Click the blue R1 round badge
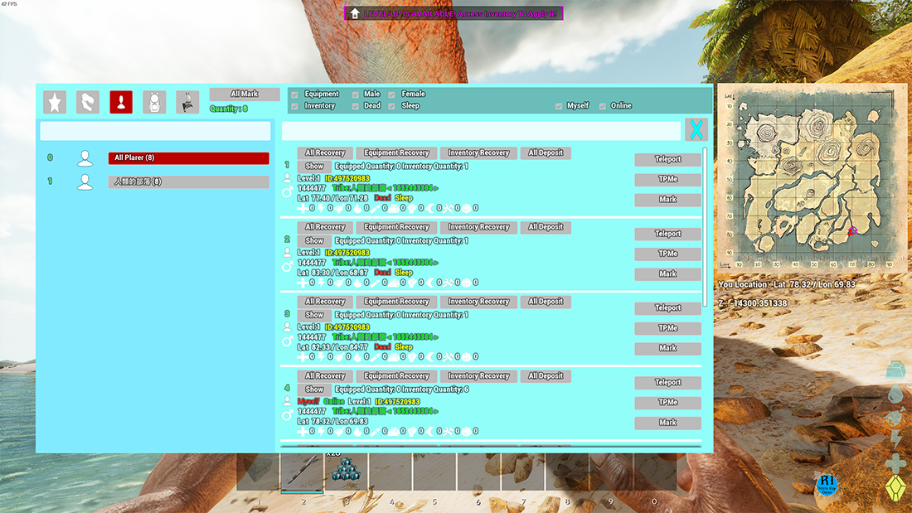 pos(827,484)
